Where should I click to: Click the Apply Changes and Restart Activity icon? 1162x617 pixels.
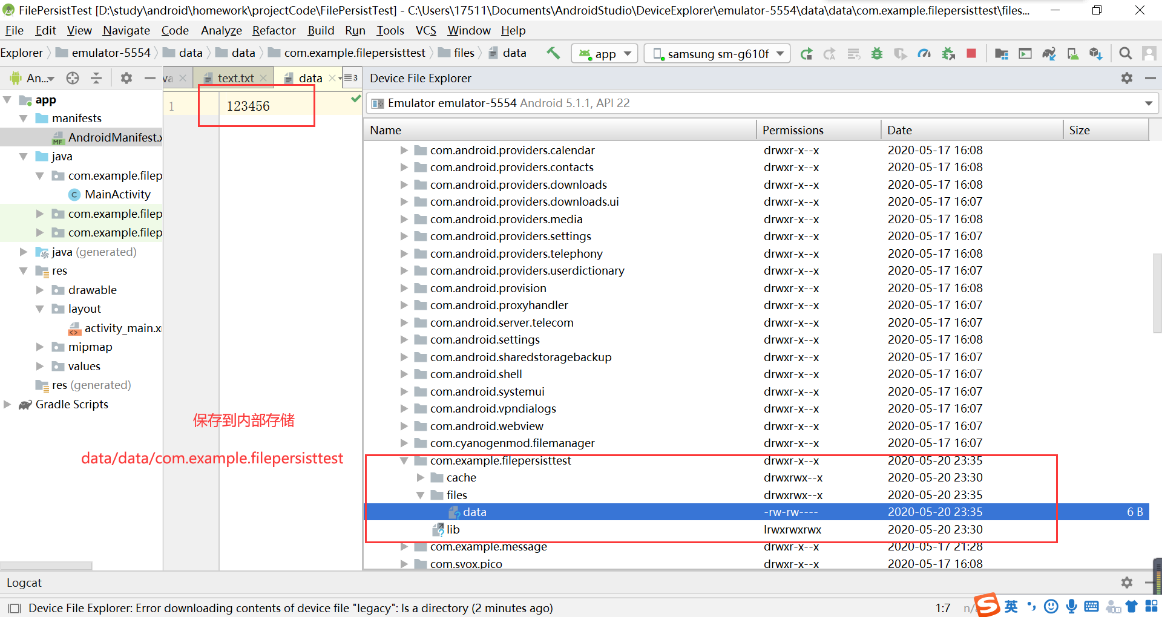pos(830,54)
